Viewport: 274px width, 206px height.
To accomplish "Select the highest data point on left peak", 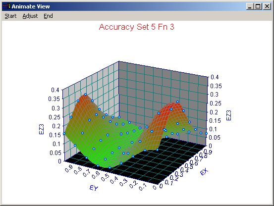I will [x=85, y=95].
